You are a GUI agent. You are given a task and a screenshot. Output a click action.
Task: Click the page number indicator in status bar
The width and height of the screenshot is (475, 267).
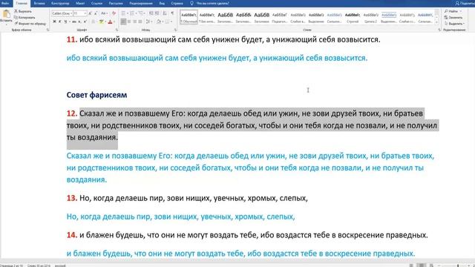(12, 266)
